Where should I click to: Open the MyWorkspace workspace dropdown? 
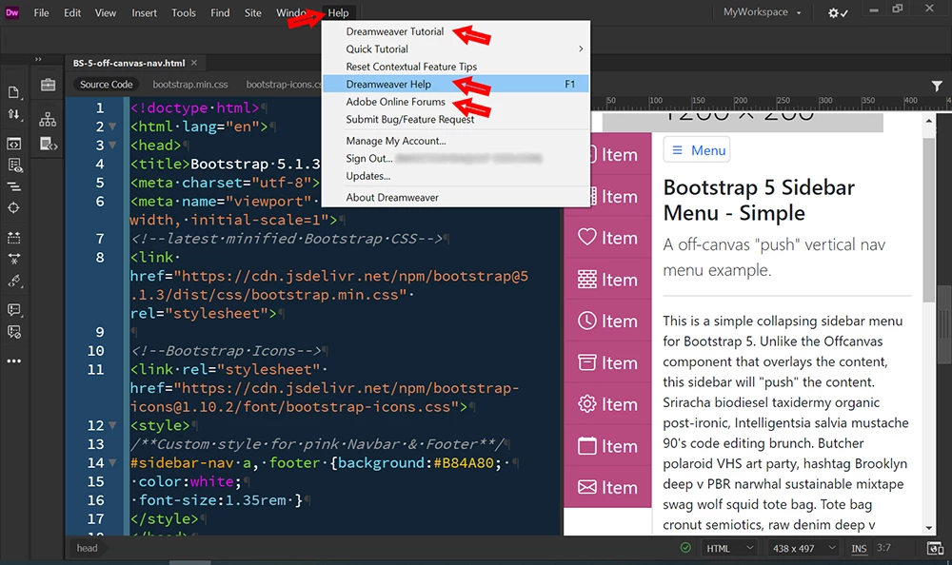(762, 12)
